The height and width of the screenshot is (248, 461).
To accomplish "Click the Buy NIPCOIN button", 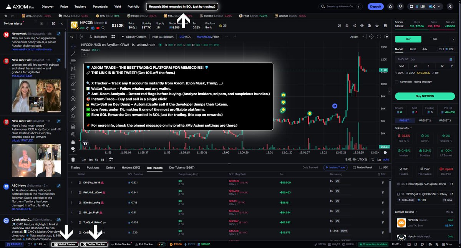I will pos(425,96).
